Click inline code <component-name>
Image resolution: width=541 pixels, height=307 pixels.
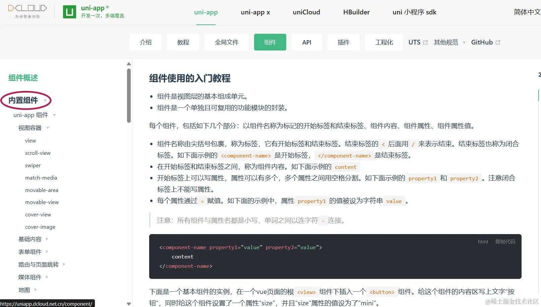point(246,156)
